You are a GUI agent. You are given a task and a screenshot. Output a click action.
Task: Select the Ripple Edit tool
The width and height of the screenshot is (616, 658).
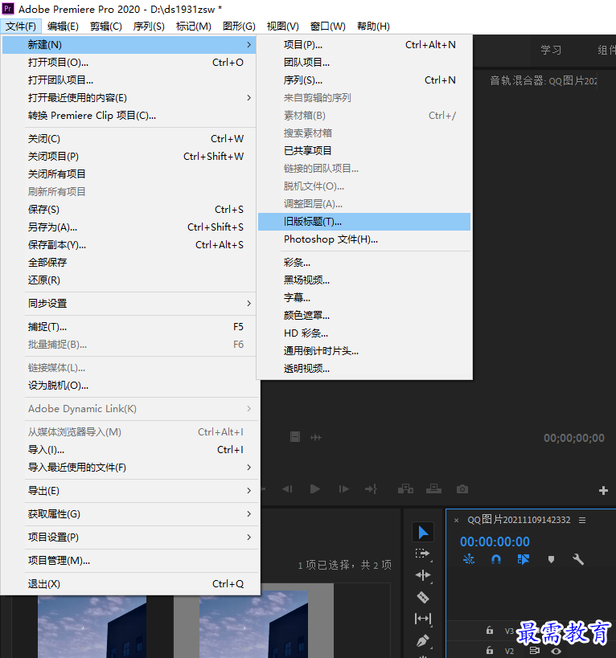(x=423, y=575)
